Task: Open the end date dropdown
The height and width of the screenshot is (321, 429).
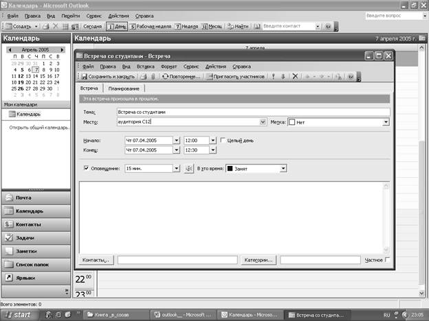Action: click(x=177, y=150)
